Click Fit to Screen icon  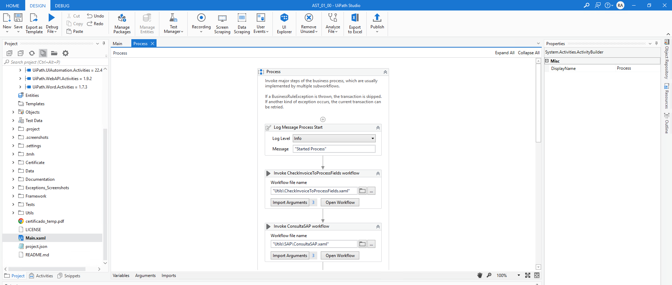click(x=528, y=275)
